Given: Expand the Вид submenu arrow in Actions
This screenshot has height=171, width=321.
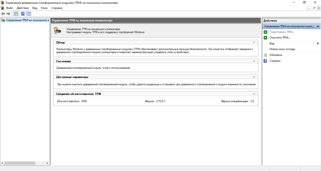Looking at the screenshot, I should pyautogui.click(x=318, y=43).
